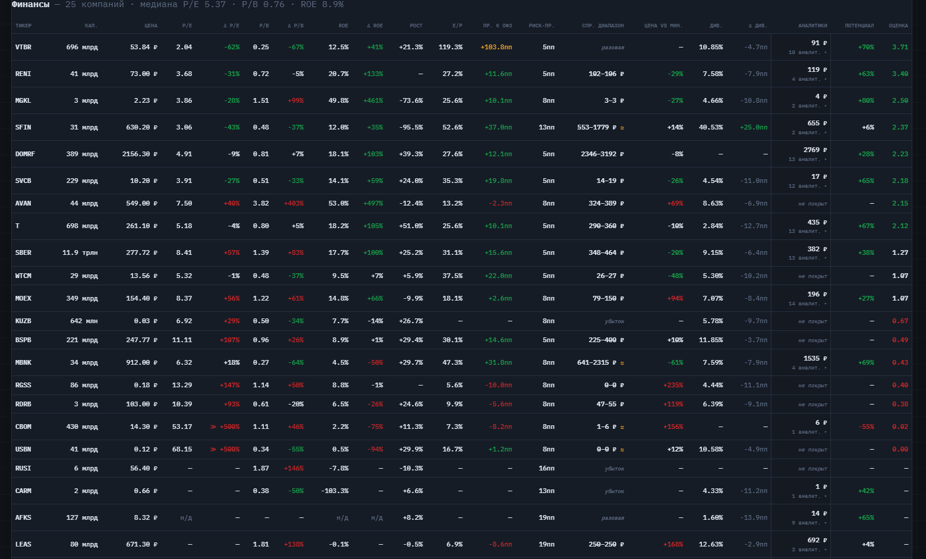The width and height of the screenshot is (926, 559).
Task: Select the VTBR ticker
Action: (23, 48)
